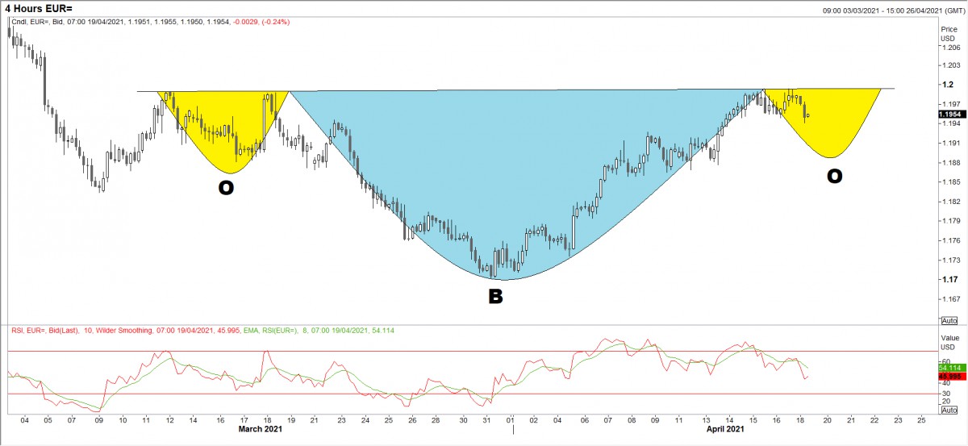
Task: Click the Auto button on the price scale
Action: coord(949,320)
